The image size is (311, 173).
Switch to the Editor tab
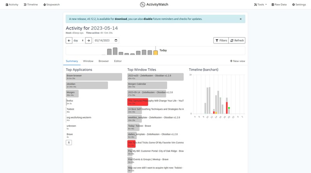(118, 61)
